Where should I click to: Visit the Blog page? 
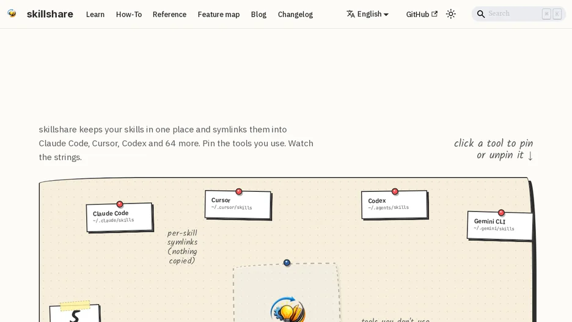click(258, 14)
